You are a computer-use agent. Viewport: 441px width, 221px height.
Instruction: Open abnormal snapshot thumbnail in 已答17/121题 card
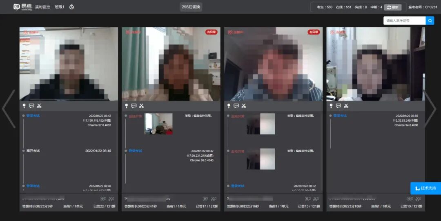[x=158, y=124]
